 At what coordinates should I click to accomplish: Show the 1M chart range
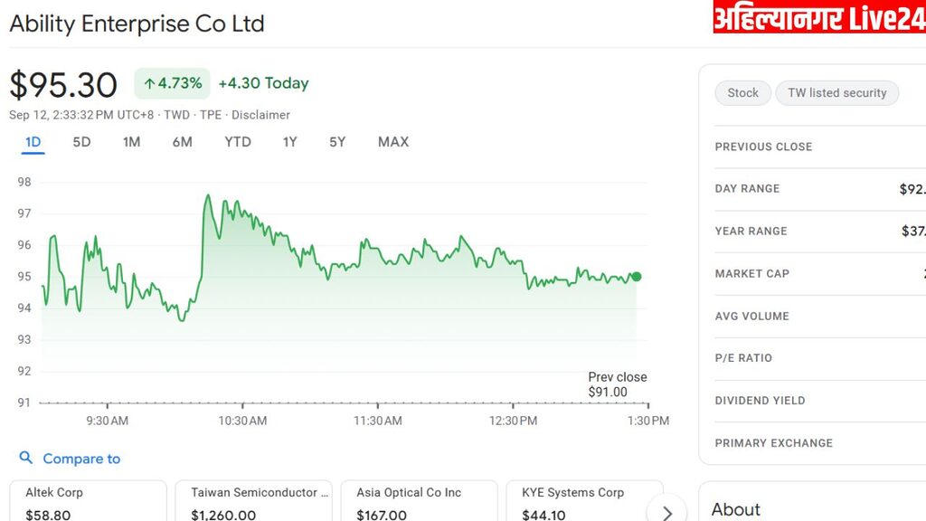131,142
